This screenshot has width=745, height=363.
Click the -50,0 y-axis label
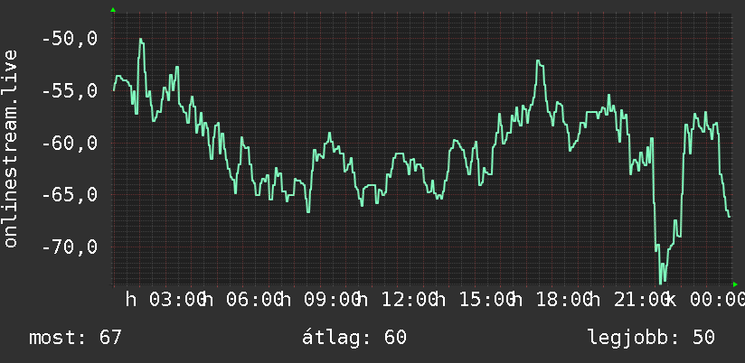click(70, 39)
